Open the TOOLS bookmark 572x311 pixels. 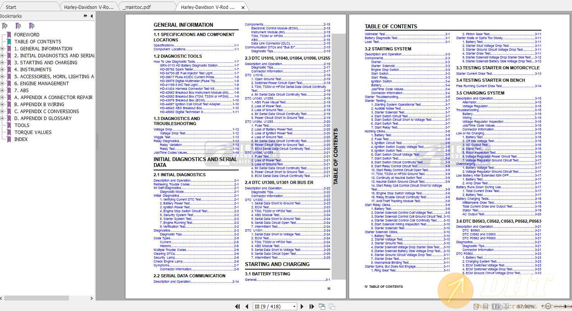22,125
